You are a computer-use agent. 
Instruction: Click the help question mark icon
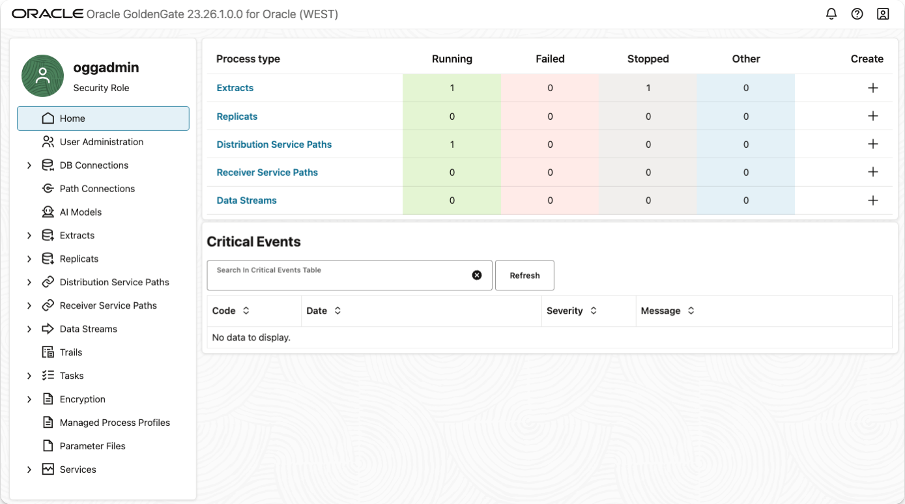(x=857, y=14)
